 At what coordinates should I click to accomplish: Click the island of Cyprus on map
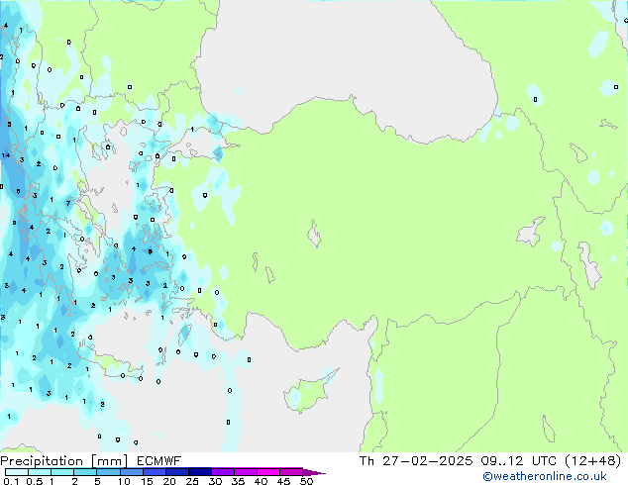pos(310,390)
